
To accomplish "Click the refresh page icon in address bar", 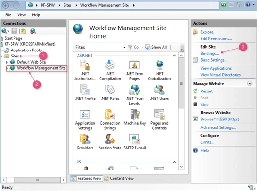I will (x=223, y=5).
